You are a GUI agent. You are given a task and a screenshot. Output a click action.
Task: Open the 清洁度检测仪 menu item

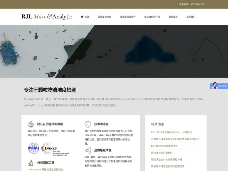104,17
